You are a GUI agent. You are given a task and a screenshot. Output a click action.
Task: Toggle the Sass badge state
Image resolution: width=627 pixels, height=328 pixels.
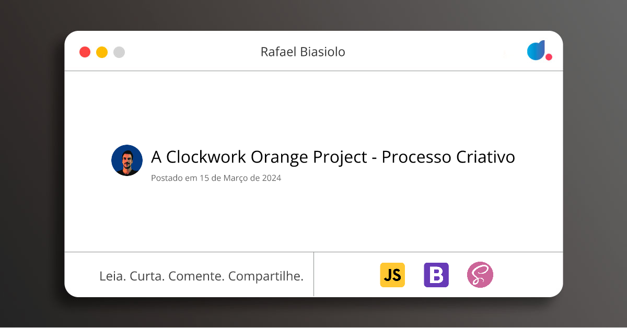(480, 275)
